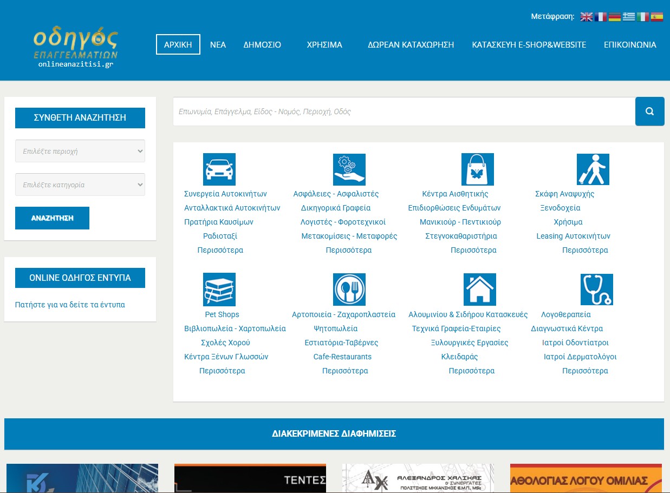Expand the ΔΗΜΟΣΙΟ menu item
The height and width of the screenshot is (493, 670).
(262, 45)
